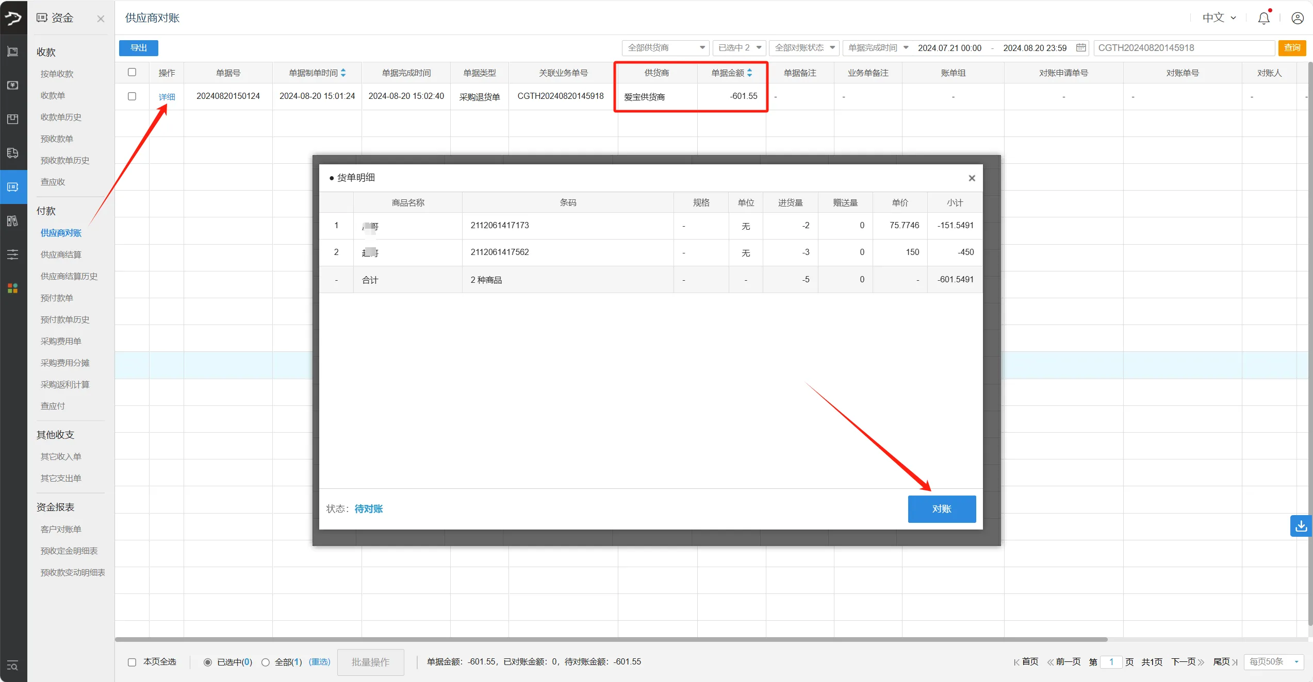This screenshot has height=682, width=1313.
Task: Click the calendar icon in date range
Action: tap(1081, 48)
